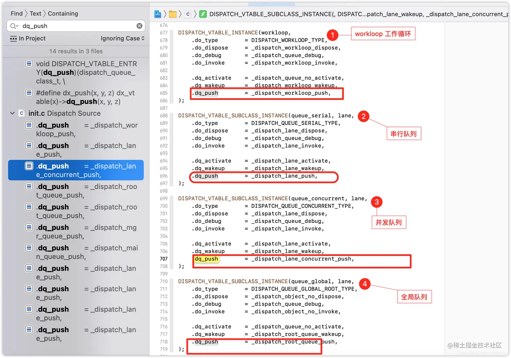Click line number 699 in the gutter

coord(164,199)
